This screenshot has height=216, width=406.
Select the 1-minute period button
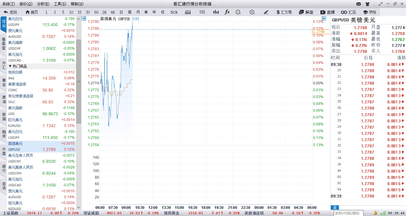46,12
